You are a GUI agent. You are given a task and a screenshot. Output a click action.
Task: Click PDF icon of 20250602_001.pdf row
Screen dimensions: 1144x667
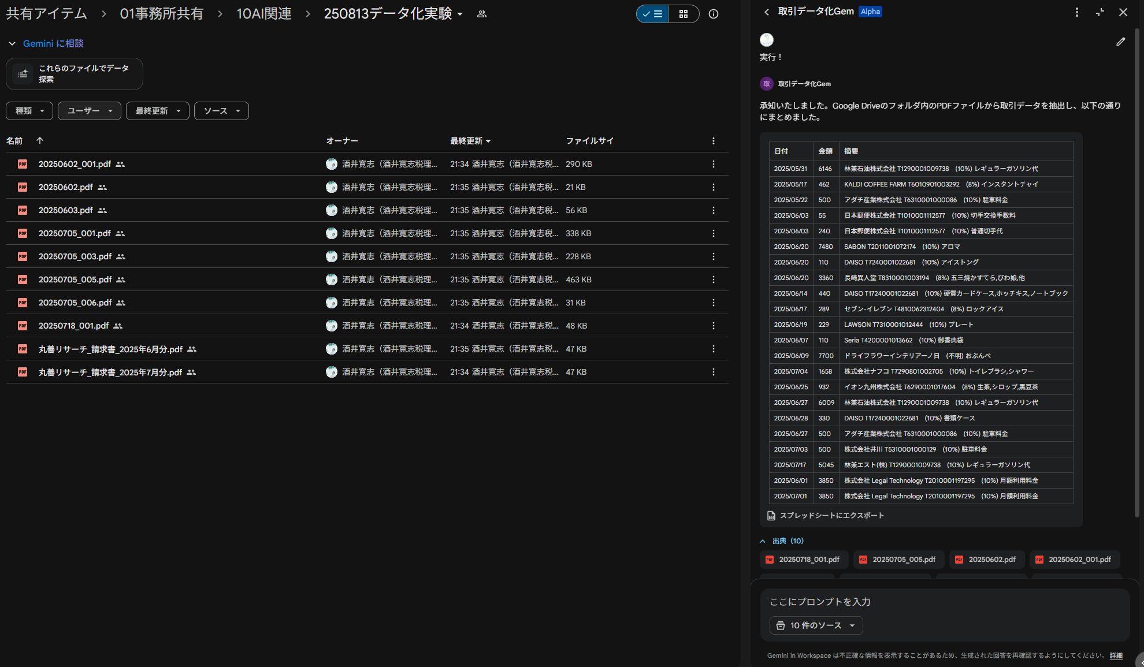coord(23,164)
